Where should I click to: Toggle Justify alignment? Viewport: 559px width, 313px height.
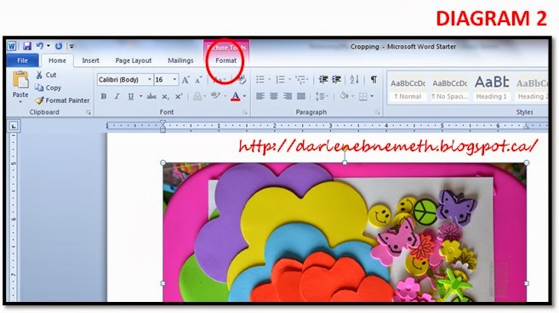(301, 96)
